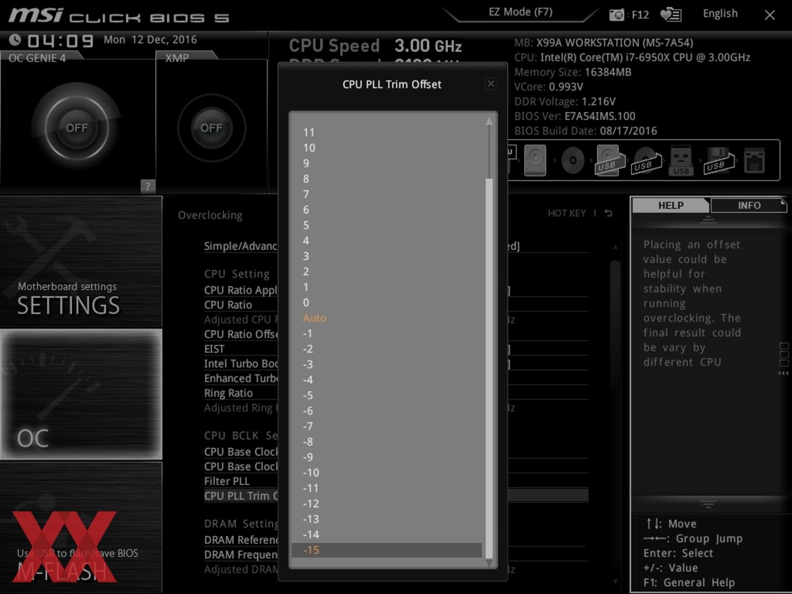Click the OC Genie 4 help question mark
Image resolution: width=792 pixels, height=594 pixels.
click(x=147, y=186)
